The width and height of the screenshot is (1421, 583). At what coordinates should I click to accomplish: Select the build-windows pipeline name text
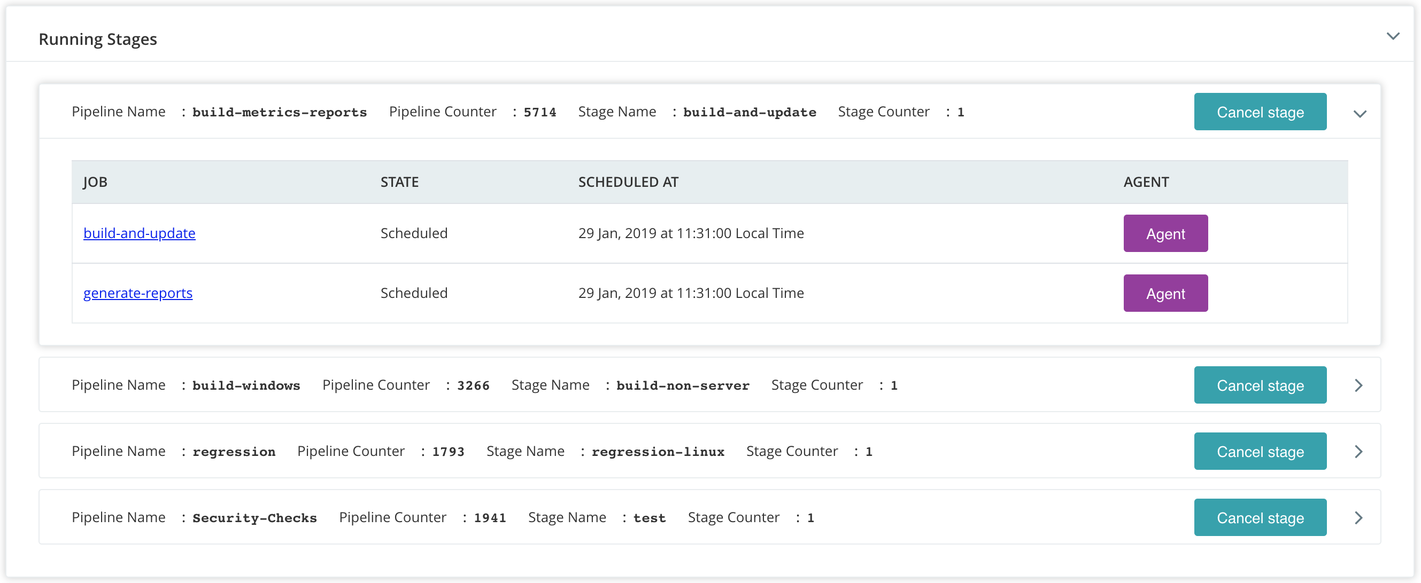pyautogui.click(x=246, y=385)
